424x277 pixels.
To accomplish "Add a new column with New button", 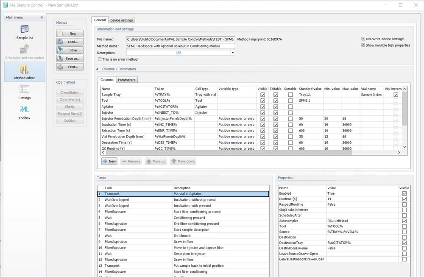I will pos(109,161).
